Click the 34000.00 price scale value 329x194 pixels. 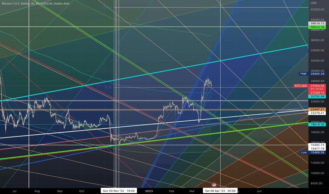pyautogui.click(x=317, y=50)
